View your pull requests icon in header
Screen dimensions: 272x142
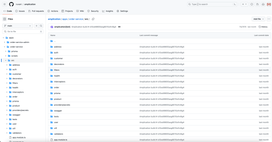257,4
